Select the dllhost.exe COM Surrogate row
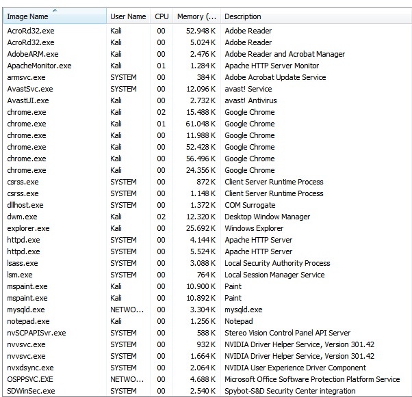The width and height of the screenshot is (412, 397). [x=25, y=205]
